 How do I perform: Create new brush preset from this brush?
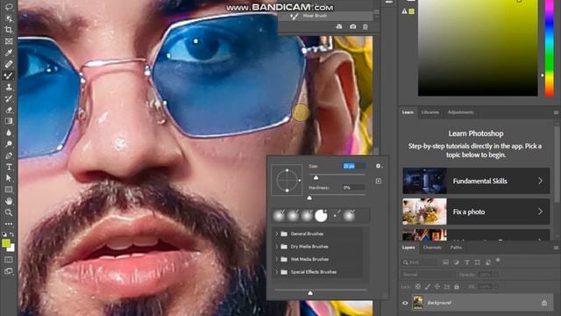(x=379, y=182)
